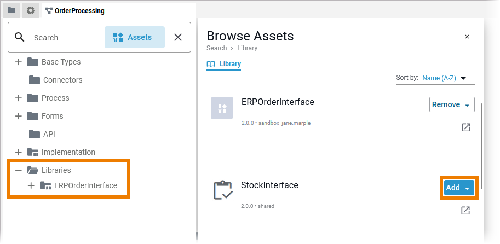This screenshot has width=500, height=244.
Task: Expand the Base Types folder
Action: point(18,62)
